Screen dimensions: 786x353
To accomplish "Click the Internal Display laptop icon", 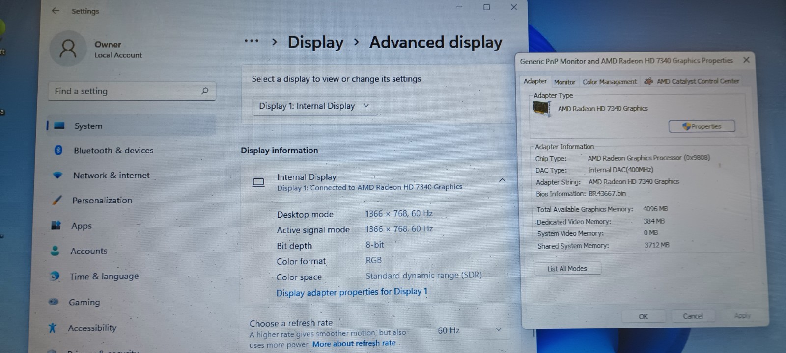I will click(258, 182).
